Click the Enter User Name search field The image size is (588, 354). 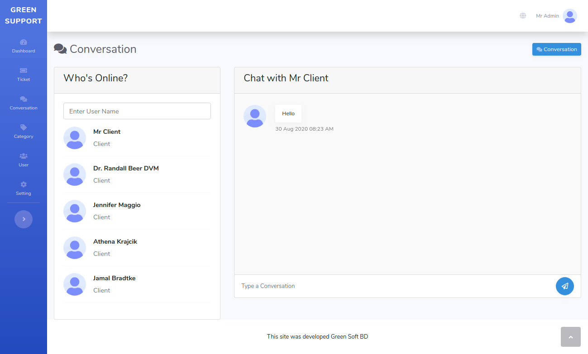coord(137,111)
